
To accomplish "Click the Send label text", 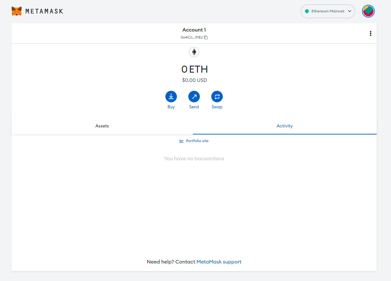I will [x=194, y=107].
